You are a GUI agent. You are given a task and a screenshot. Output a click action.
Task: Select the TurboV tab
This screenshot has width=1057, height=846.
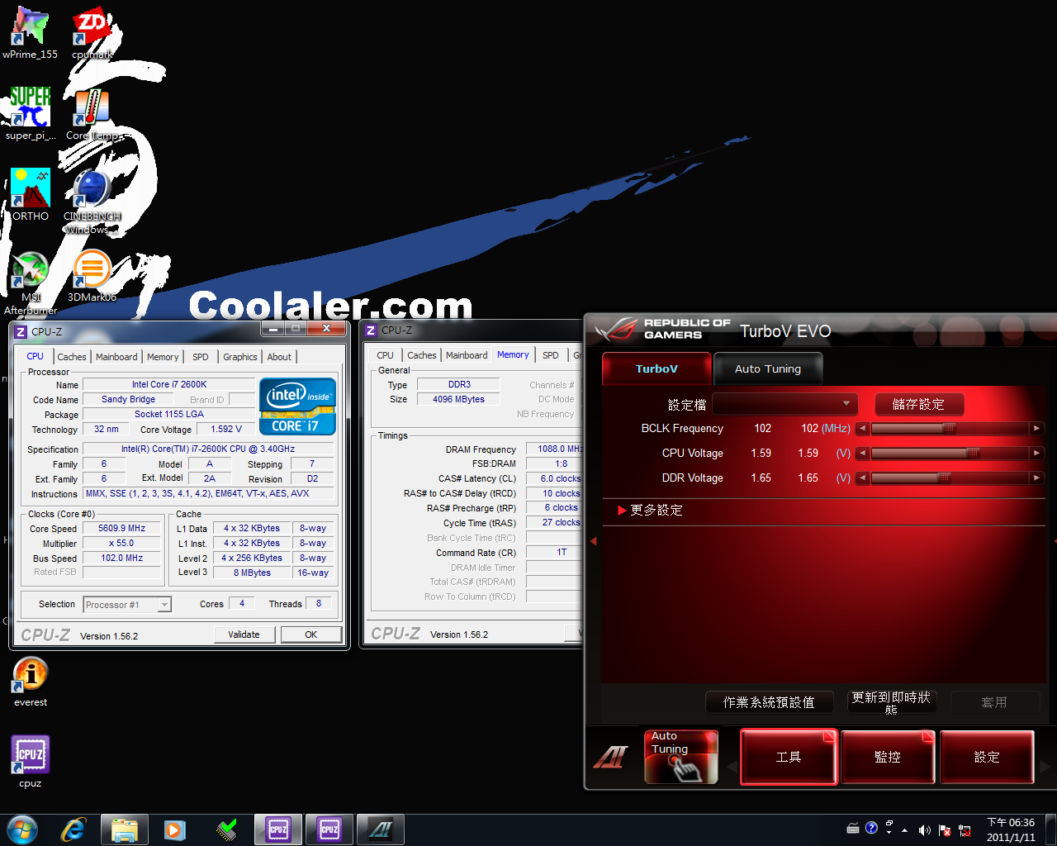point(656,368)
